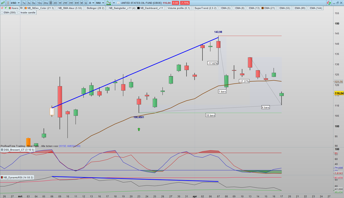Switch to the M monthly timeframe
344x198 pixels.
pos(81,3)
